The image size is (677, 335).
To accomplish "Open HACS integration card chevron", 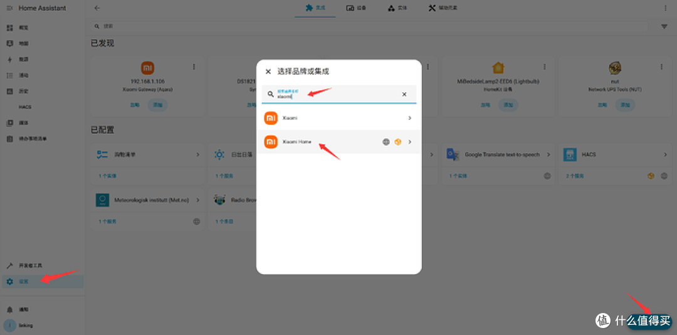I will click(x=665, y=154).
